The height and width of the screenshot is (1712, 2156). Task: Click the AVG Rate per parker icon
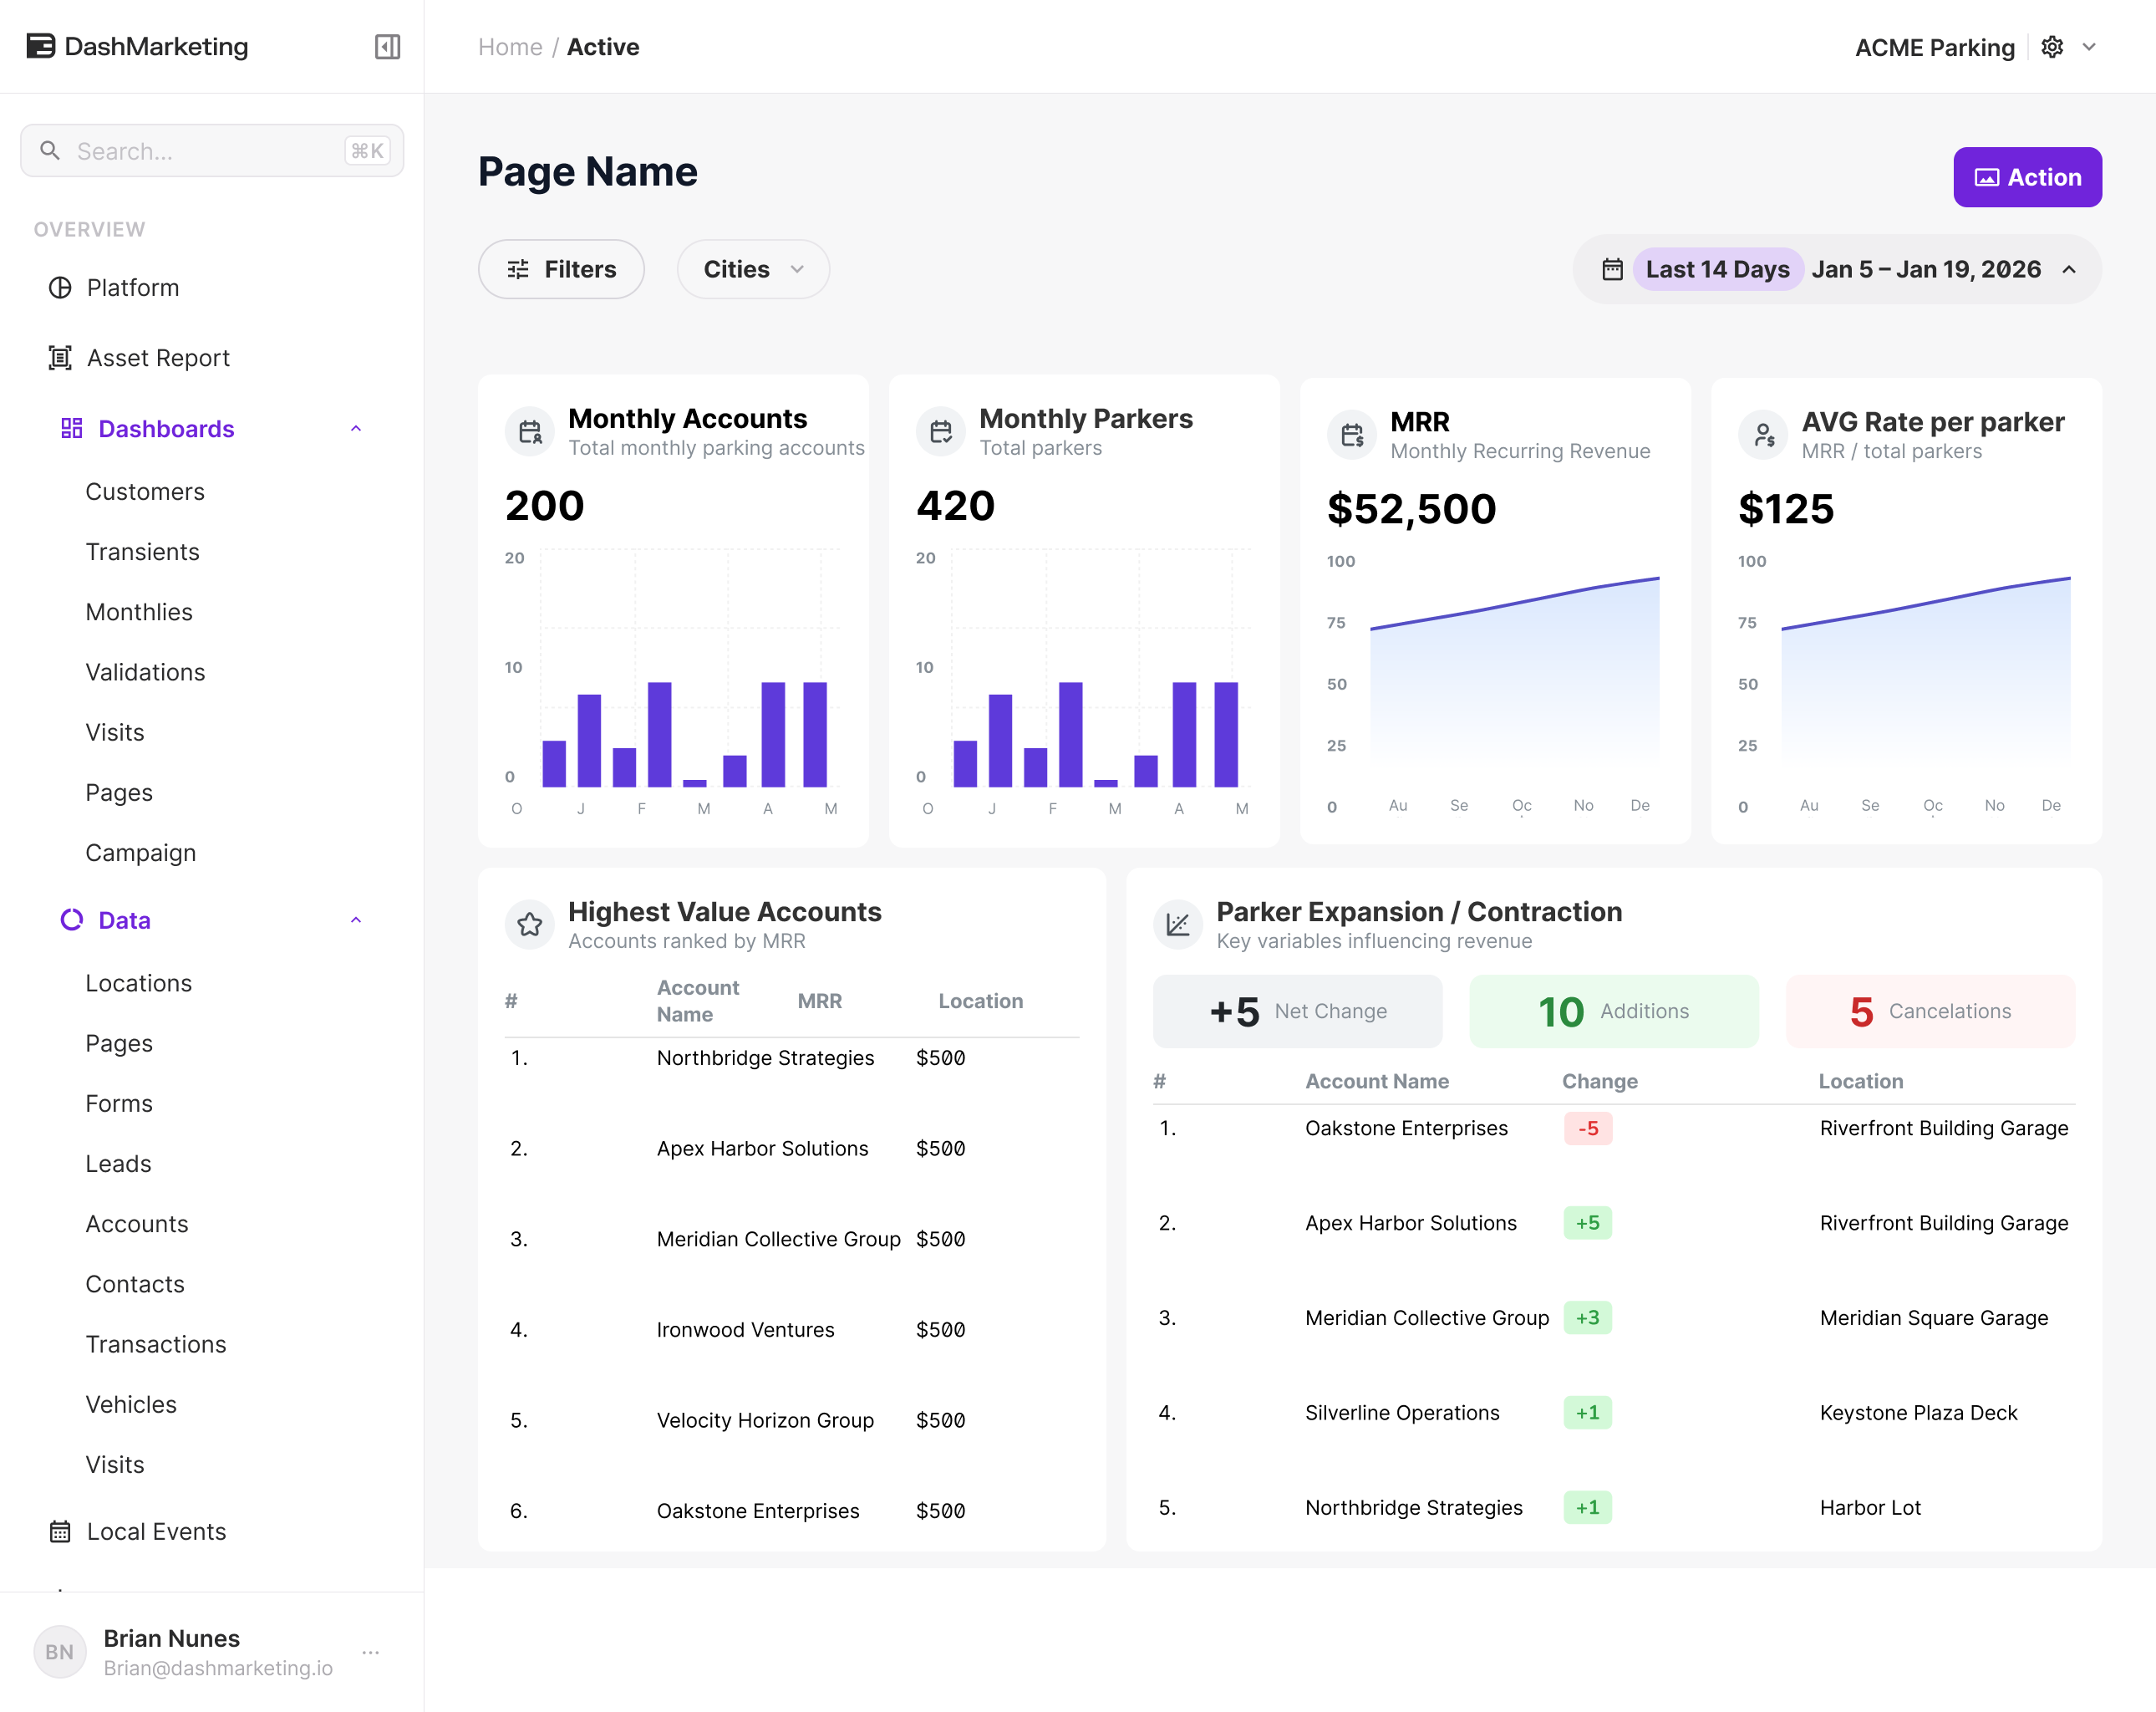(x=1763, y=436)
